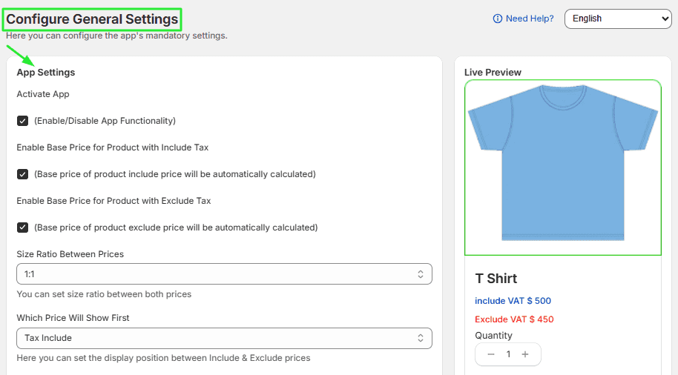The image size is (678, 375).
Task: Uncheck the Base Price with Include Tax checkbox
Action: point(22,174)
